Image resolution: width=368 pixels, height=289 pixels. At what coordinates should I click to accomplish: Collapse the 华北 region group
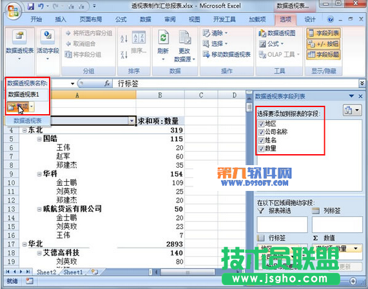click(x=24, y=244)
